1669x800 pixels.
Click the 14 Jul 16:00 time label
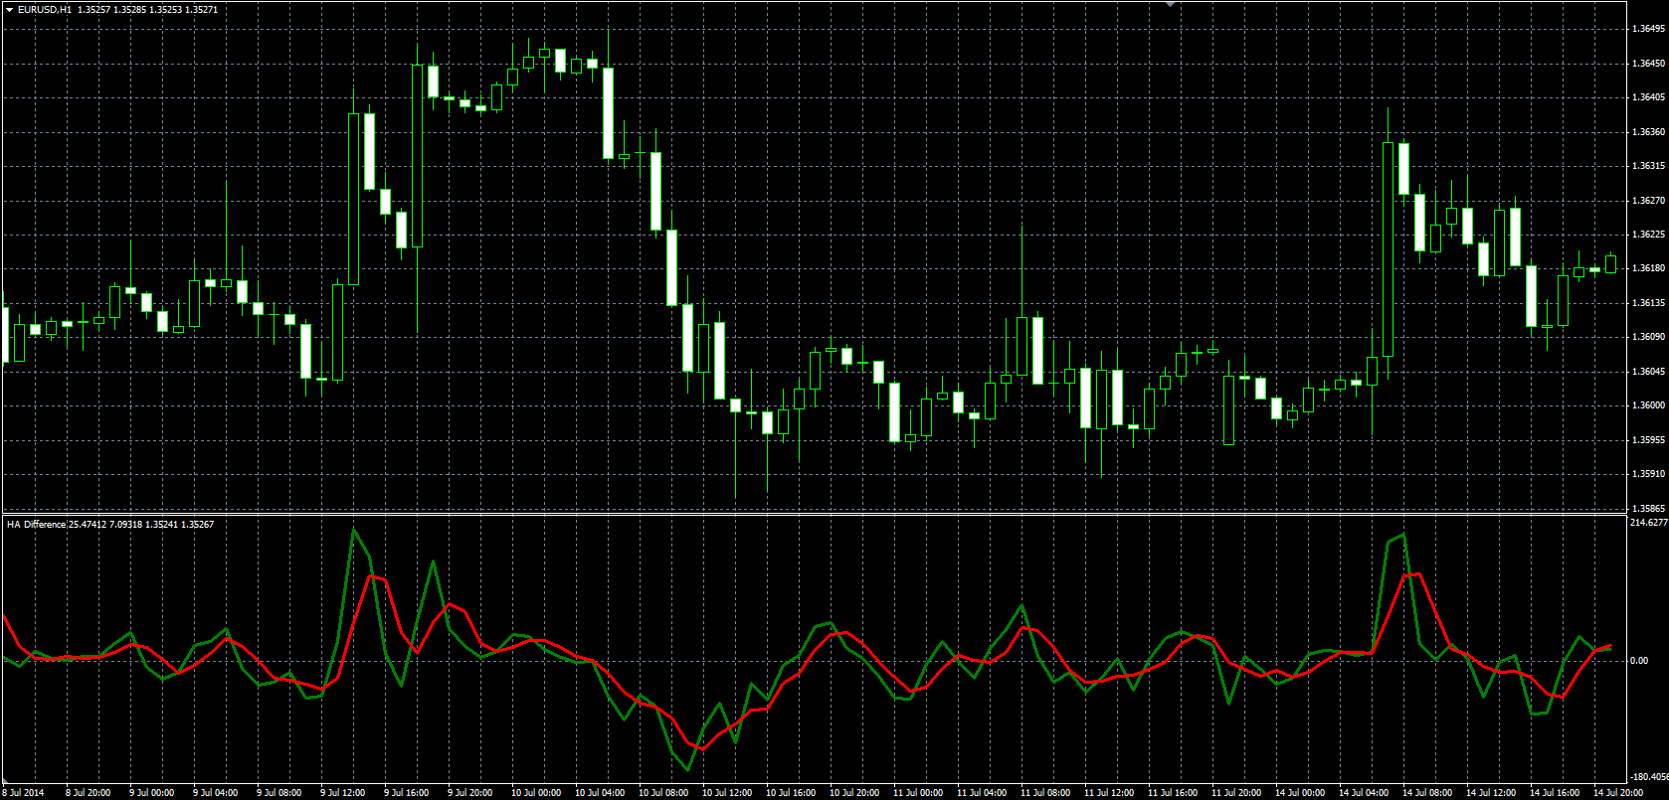1555,792
